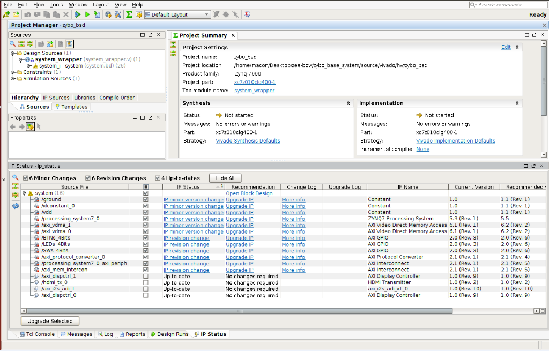Click the IP Catalog gear toolbar icon

(139, 14)
